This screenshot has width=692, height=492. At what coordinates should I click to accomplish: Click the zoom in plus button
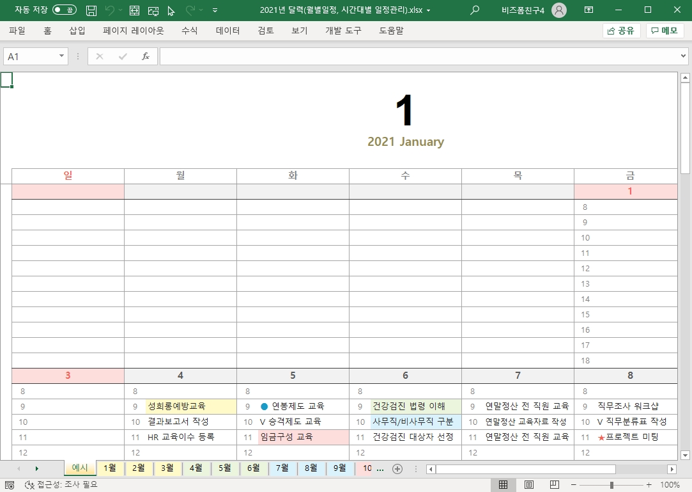coord(649,485)
